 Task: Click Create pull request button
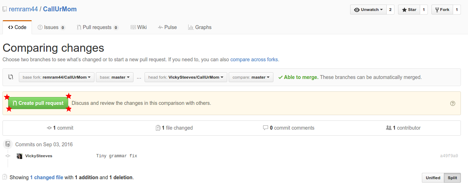point(38,103)
